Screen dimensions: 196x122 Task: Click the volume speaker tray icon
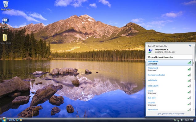pyautogui.click(x=182, y=120)
